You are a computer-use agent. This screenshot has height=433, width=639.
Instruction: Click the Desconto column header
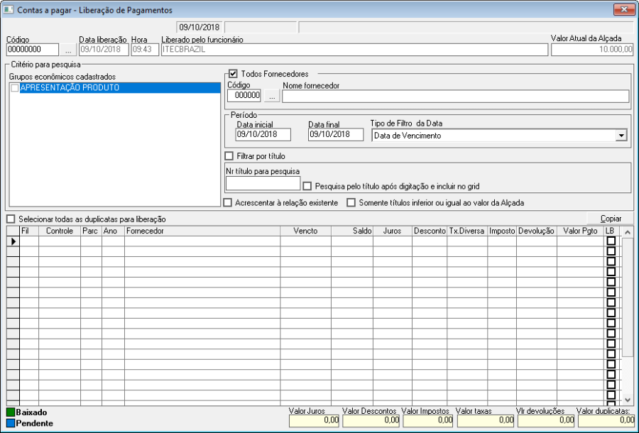point(430,231)
